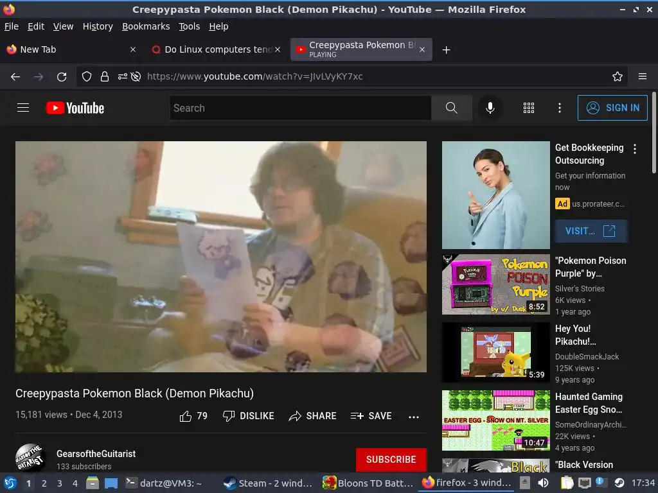Start voice search with microphone icon
Image resolution: width=658 pixels, height=493 pixels.
click(x=490, y=108)
